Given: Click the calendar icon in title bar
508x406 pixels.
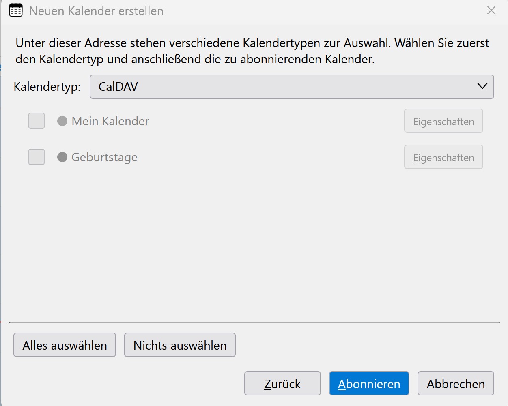Looking at the screenshot, I should (x=16, y=11).
